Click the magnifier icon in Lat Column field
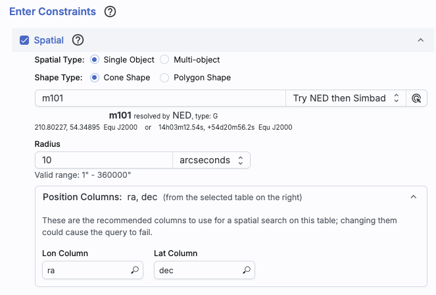Screen dimensions: 436x295 click(x=247, y=270)
